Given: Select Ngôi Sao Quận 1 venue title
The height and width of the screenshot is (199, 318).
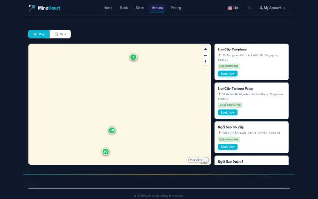Looking at the screenshot, I should (230, 162).
